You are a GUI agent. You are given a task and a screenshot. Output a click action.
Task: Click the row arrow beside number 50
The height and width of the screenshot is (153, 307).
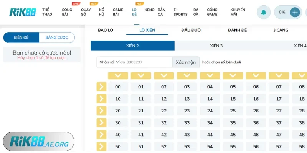click(x=101, y=146)
